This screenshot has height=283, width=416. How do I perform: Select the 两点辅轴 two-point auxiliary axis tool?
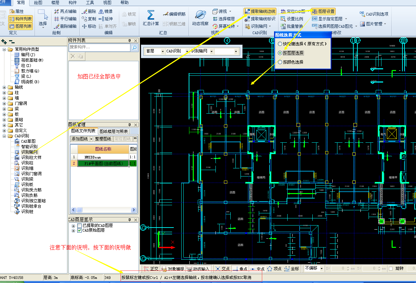[65, 11]
